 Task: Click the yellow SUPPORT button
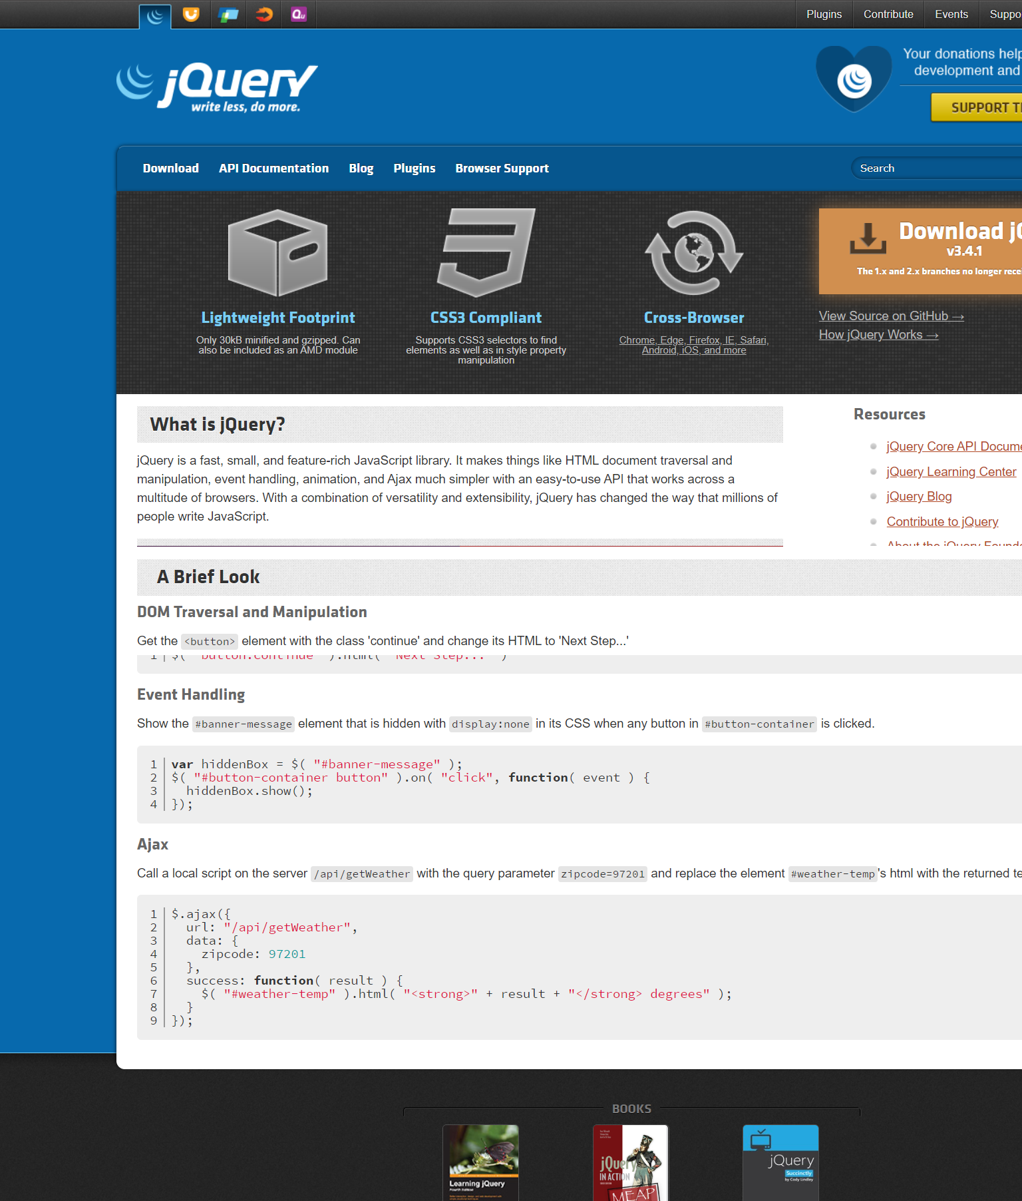tap(977, 107)
